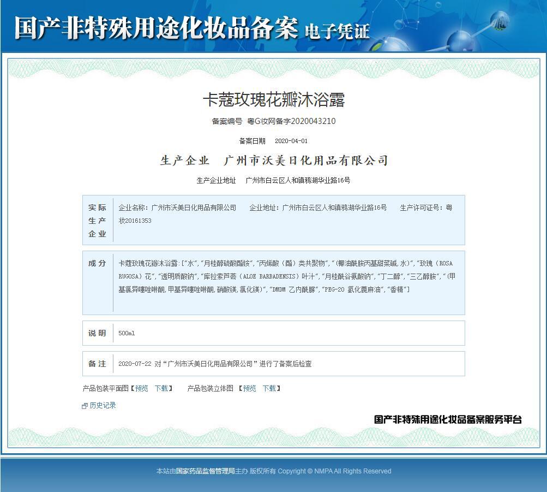Click the 成分 section label

(x=97, y=263)
